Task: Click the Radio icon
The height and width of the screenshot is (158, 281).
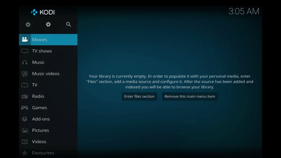Action: click(25, 97)
